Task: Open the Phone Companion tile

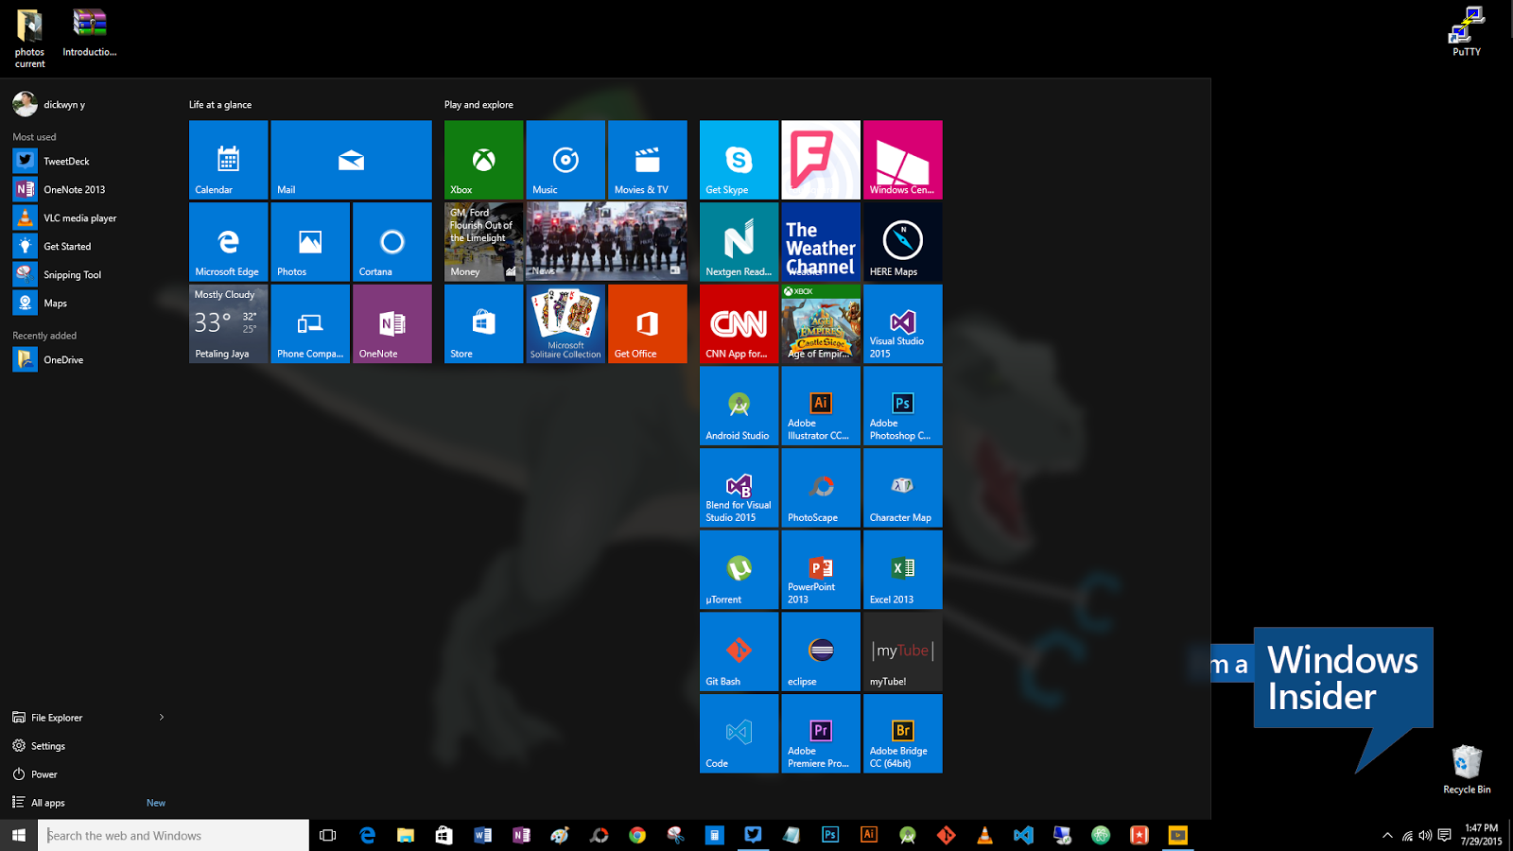Action: pos(310,324)
